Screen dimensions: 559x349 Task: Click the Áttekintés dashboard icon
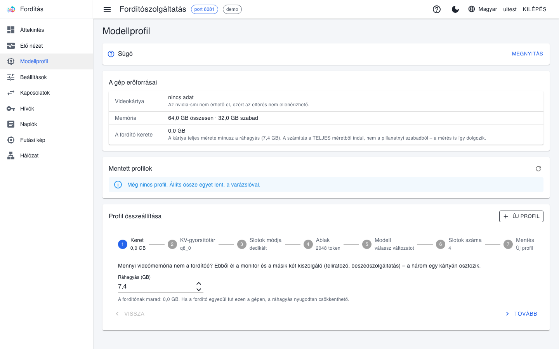pyautogui.click(x=11, y=30)
